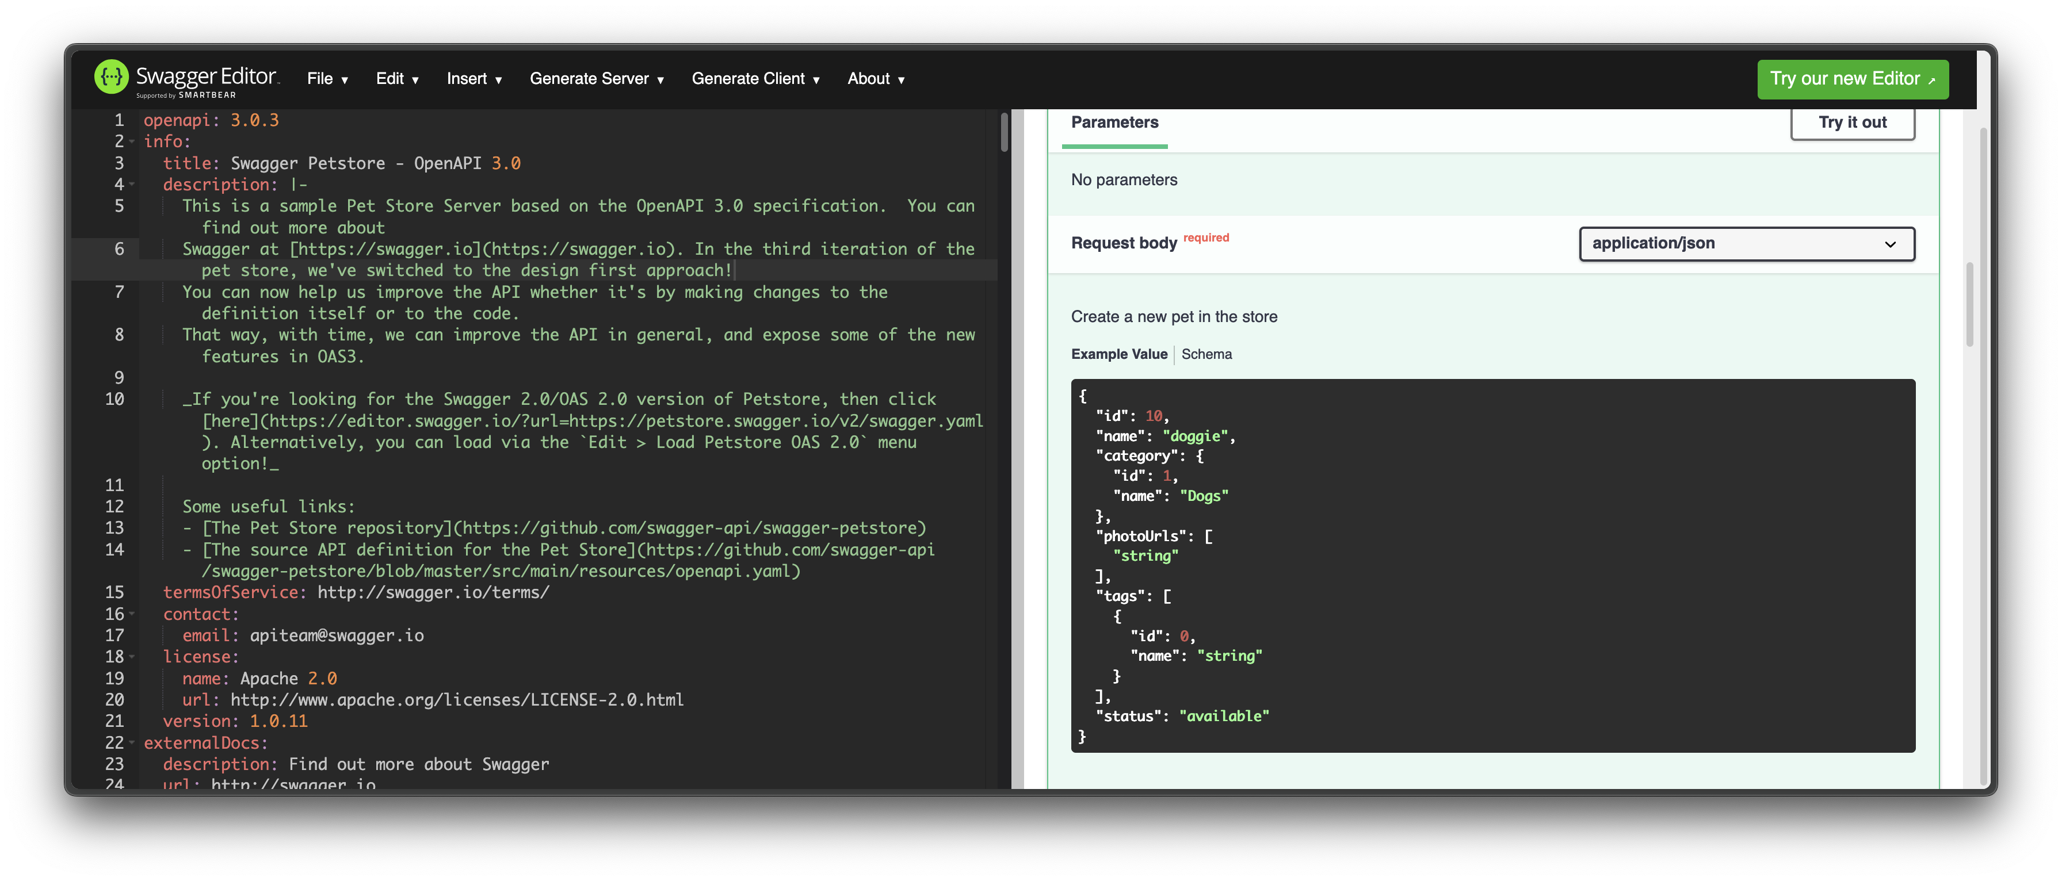Open the About menu

[876, 78]
